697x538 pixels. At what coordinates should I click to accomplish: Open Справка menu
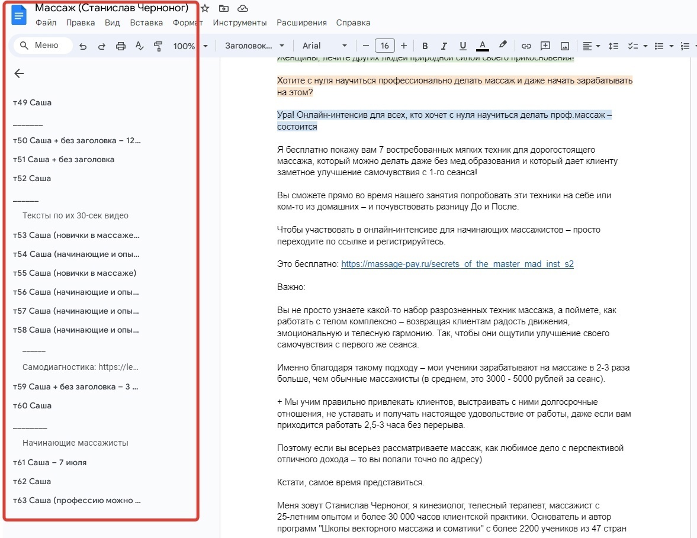point(353,22)
